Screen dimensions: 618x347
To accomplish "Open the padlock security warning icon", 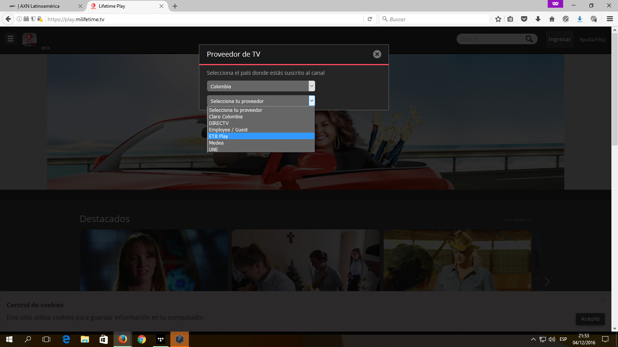I will click(40, 19).
